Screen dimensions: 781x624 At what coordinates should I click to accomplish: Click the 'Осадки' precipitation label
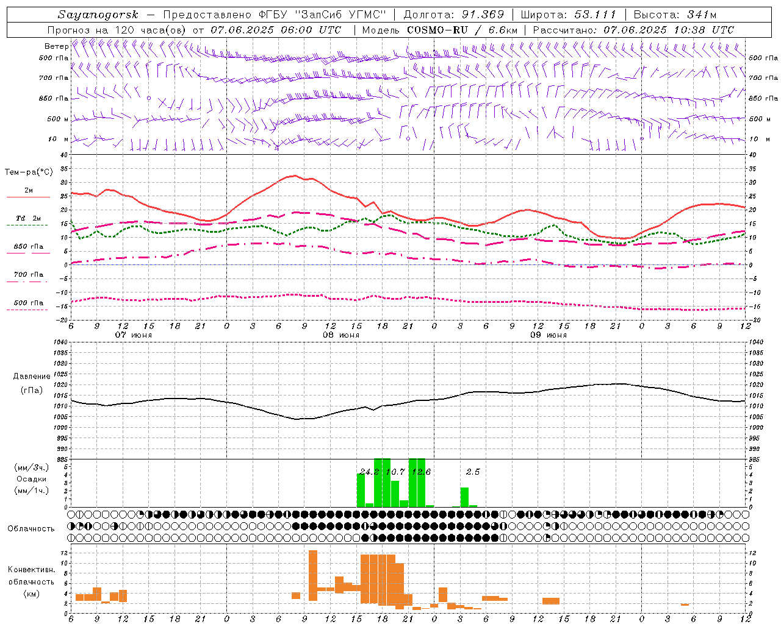(32, 479)
